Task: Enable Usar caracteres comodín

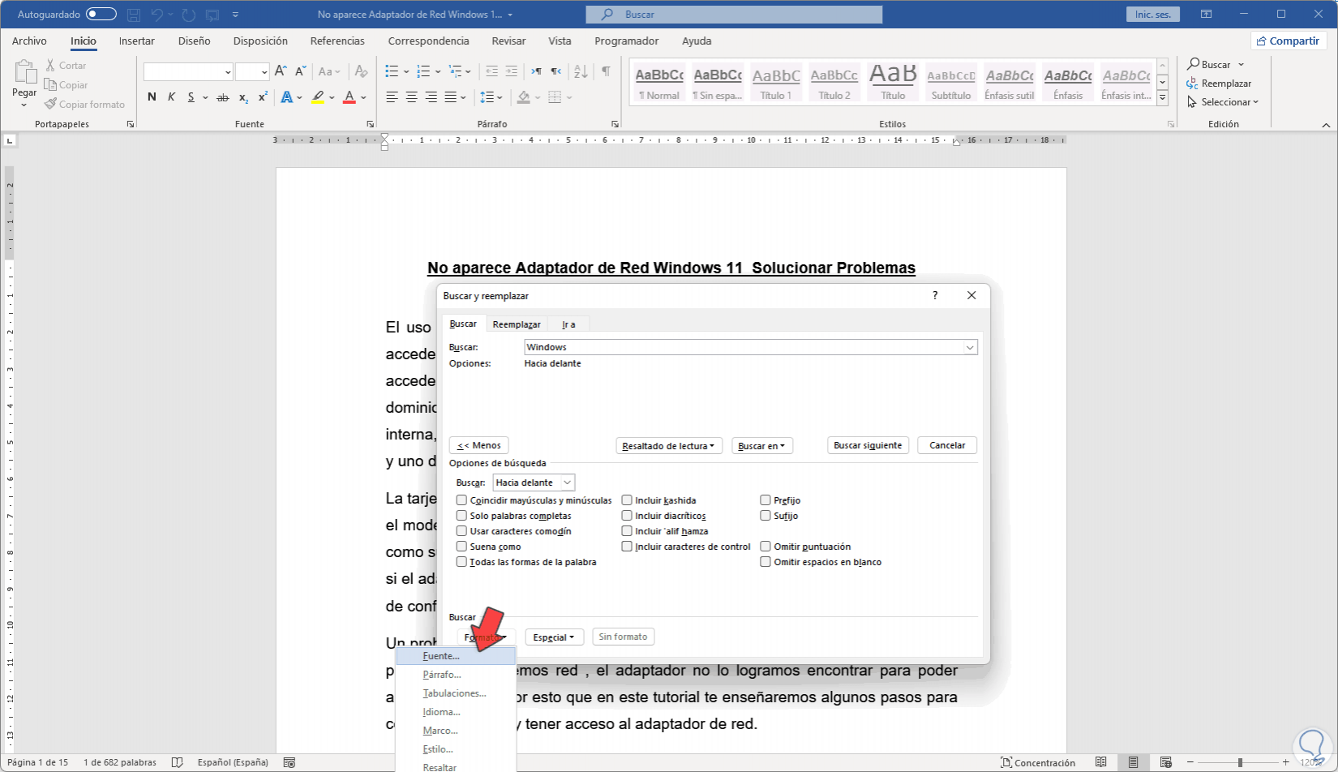Action: 461,531
